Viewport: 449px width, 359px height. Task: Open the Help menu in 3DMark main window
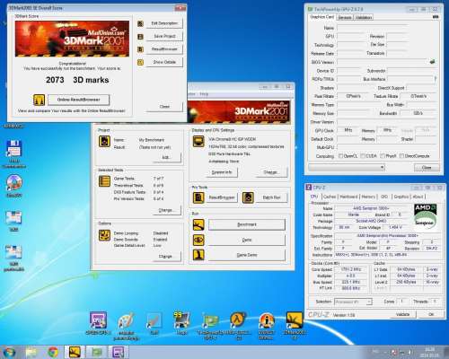(204, 94)
